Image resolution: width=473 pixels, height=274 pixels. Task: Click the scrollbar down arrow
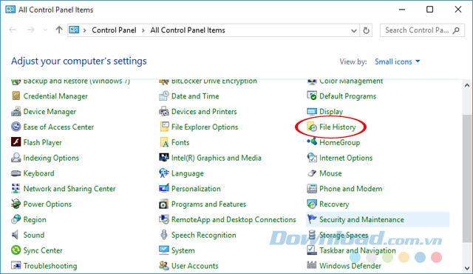click(x=467, y=268)
